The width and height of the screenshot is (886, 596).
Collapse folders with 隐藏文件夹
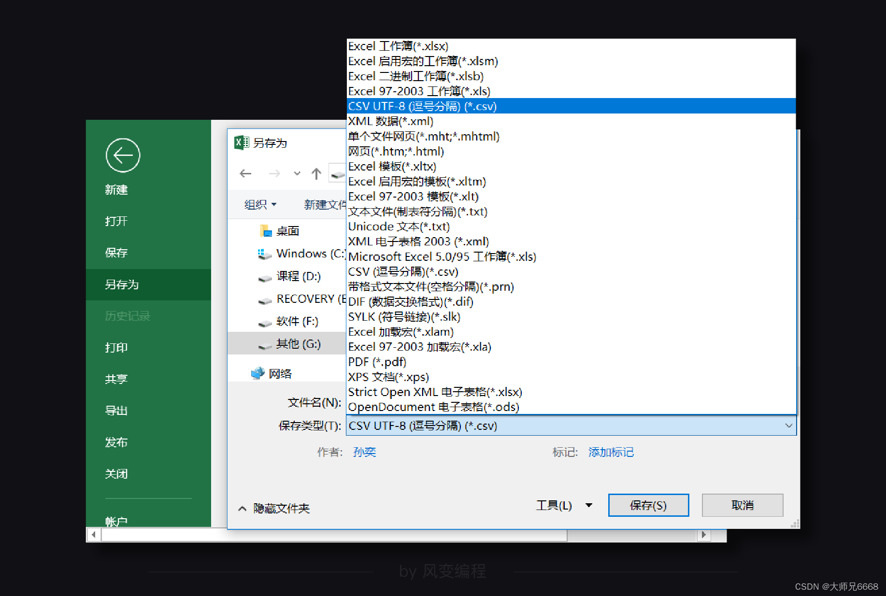(274, 508)
